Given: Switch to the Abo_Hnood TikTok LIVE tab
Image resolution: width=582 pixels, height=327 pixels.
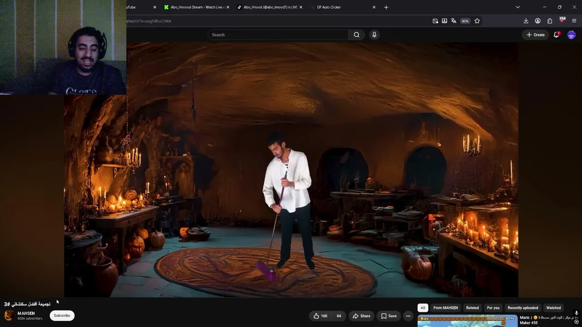Looking at the screenshot, I should [x=270, y=7].
